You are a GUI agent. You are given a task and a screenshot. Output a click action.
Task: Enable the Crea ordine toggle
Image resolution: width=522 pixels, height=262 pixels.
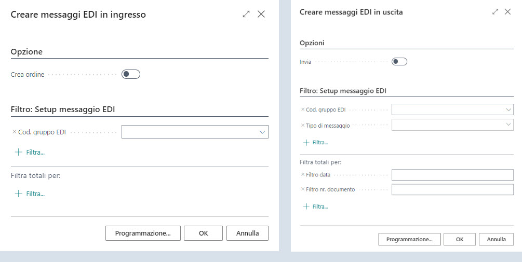click(x=131, y=74)
